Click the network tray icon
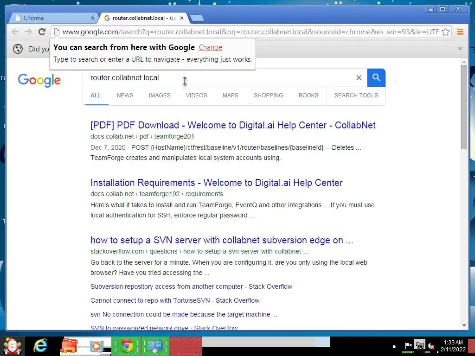The image size is (475, 356). pyautogui.click(x=419, y=346)
